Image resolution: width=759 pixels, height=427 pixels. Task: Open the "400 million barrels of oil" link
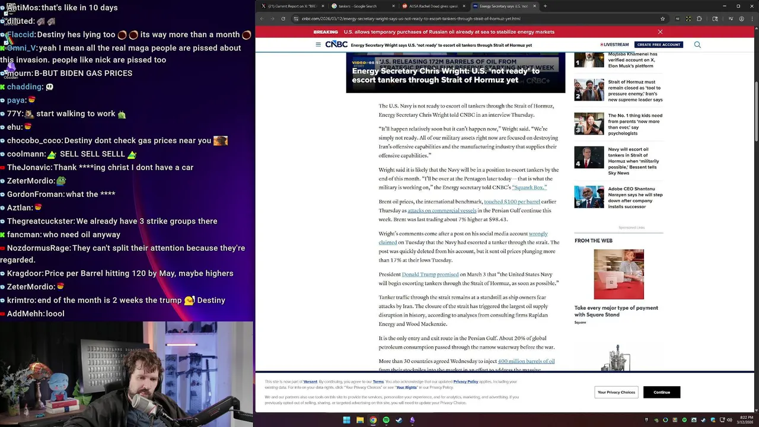coord(526,361)
